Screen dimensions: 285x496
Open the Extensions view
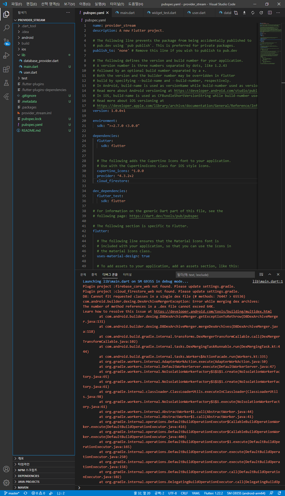pos(6,69)
